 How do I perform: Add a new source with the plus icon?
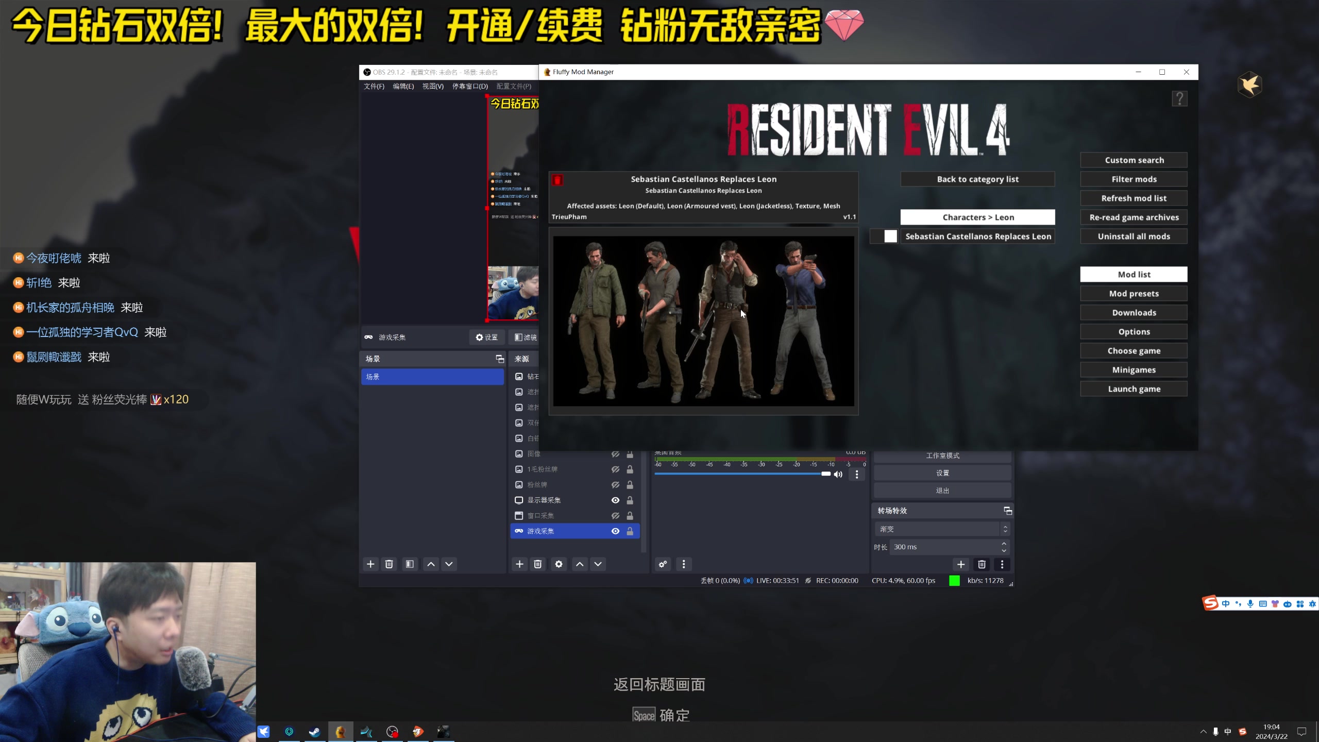pyautogui.click(x=520, y=564)
